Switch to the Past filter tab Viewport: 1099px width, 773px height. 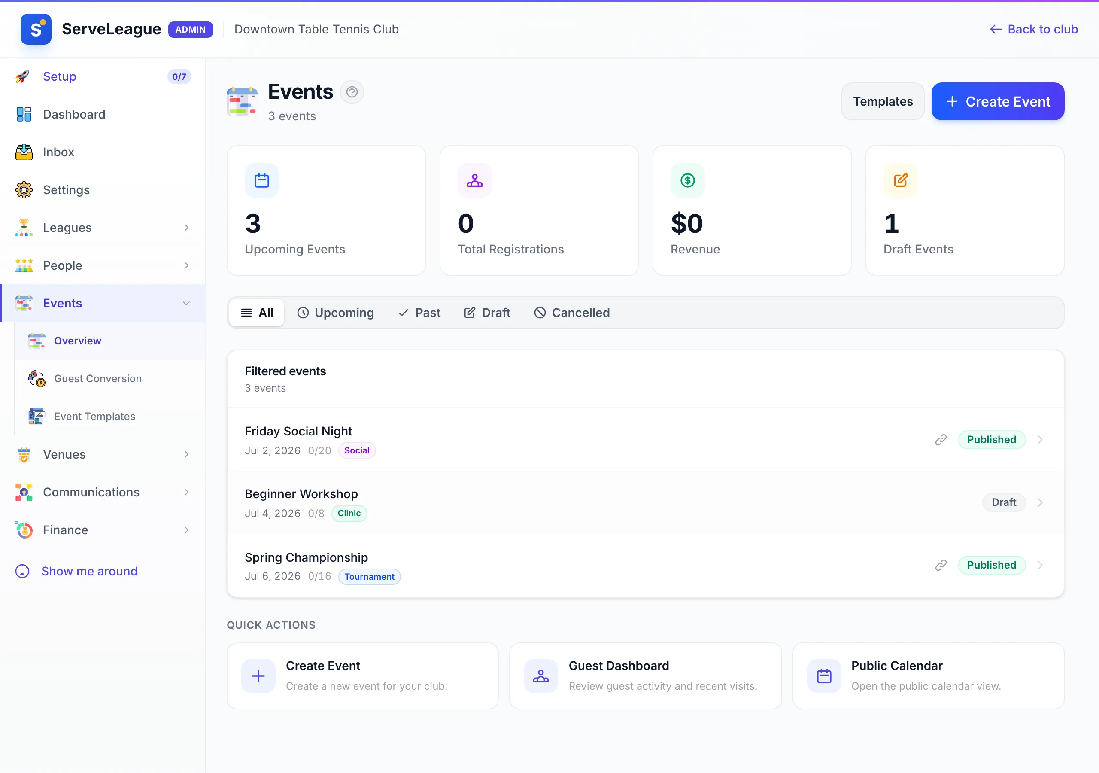(419, 313)
